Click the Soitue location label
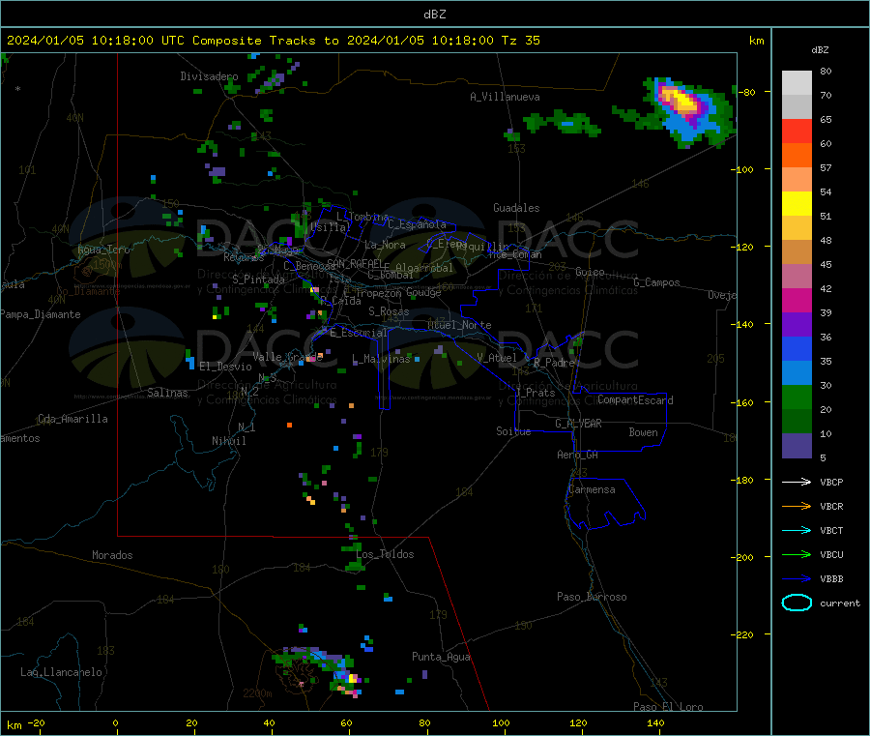870x736 pixels. coord(513,431)
